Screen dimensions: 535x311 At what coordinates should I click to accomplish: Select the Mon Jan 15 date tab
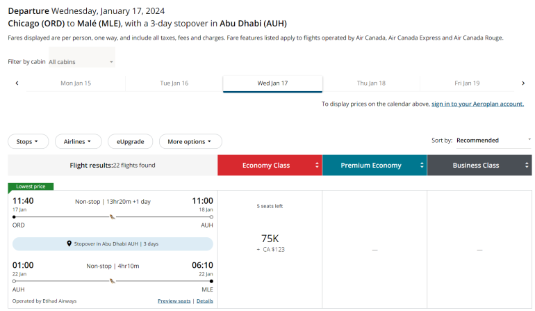tap(76, 83)
